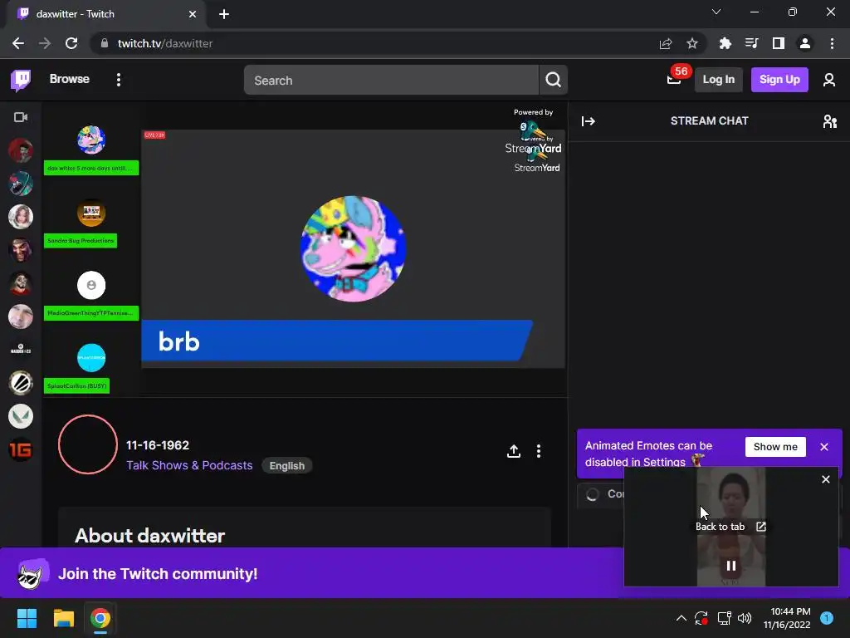The image size is (850, 638).
Task: Open notifications inbox with 56 badge
Action: [674, 80]
